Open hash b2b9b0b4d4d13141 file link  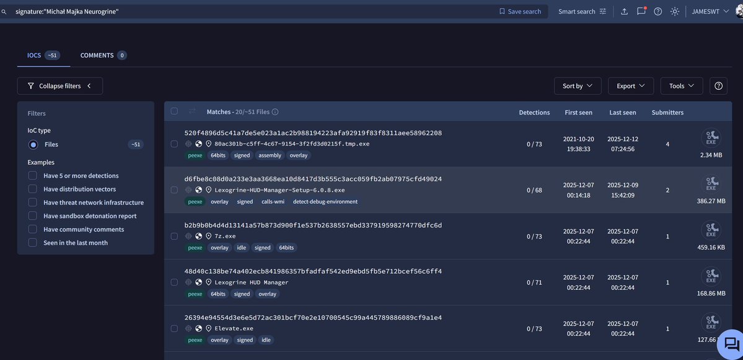(313, 225)
